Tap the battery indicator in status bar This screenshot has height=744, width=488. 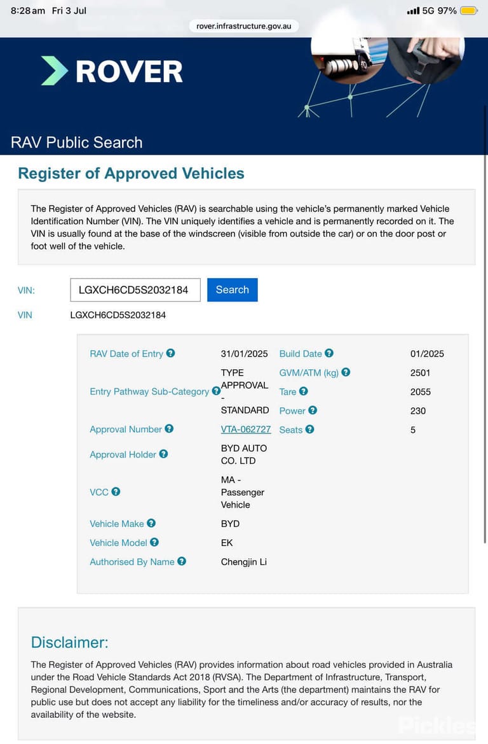(x=468, y=10)
